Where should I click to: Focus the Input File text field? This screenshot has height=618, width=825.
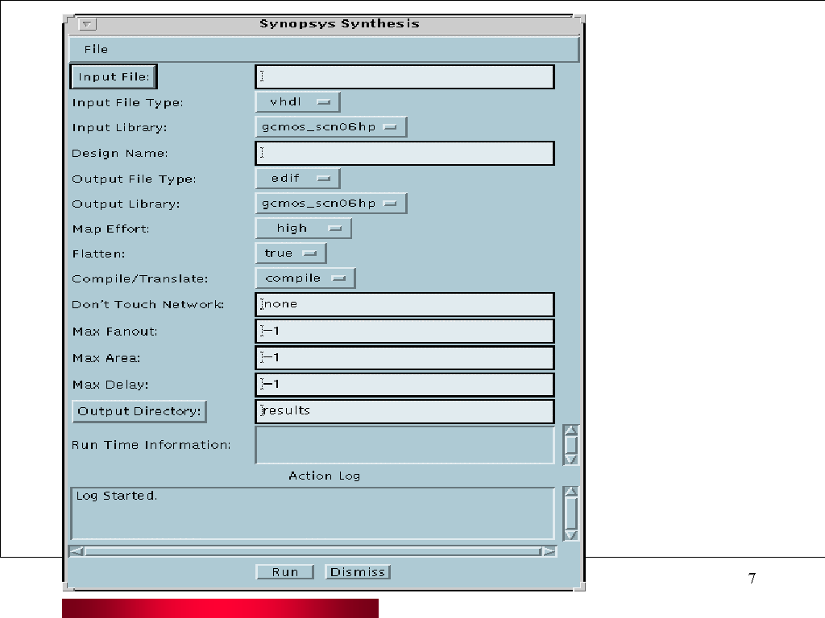click(x=404, y=77)
